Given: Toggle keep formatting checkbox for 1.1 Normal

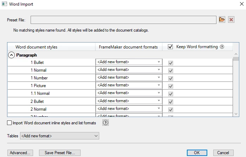Looking at the screenshot, I should point(171,94).
